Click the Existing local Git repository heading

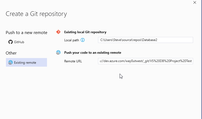pyautogui.click(x=85, y=32)
